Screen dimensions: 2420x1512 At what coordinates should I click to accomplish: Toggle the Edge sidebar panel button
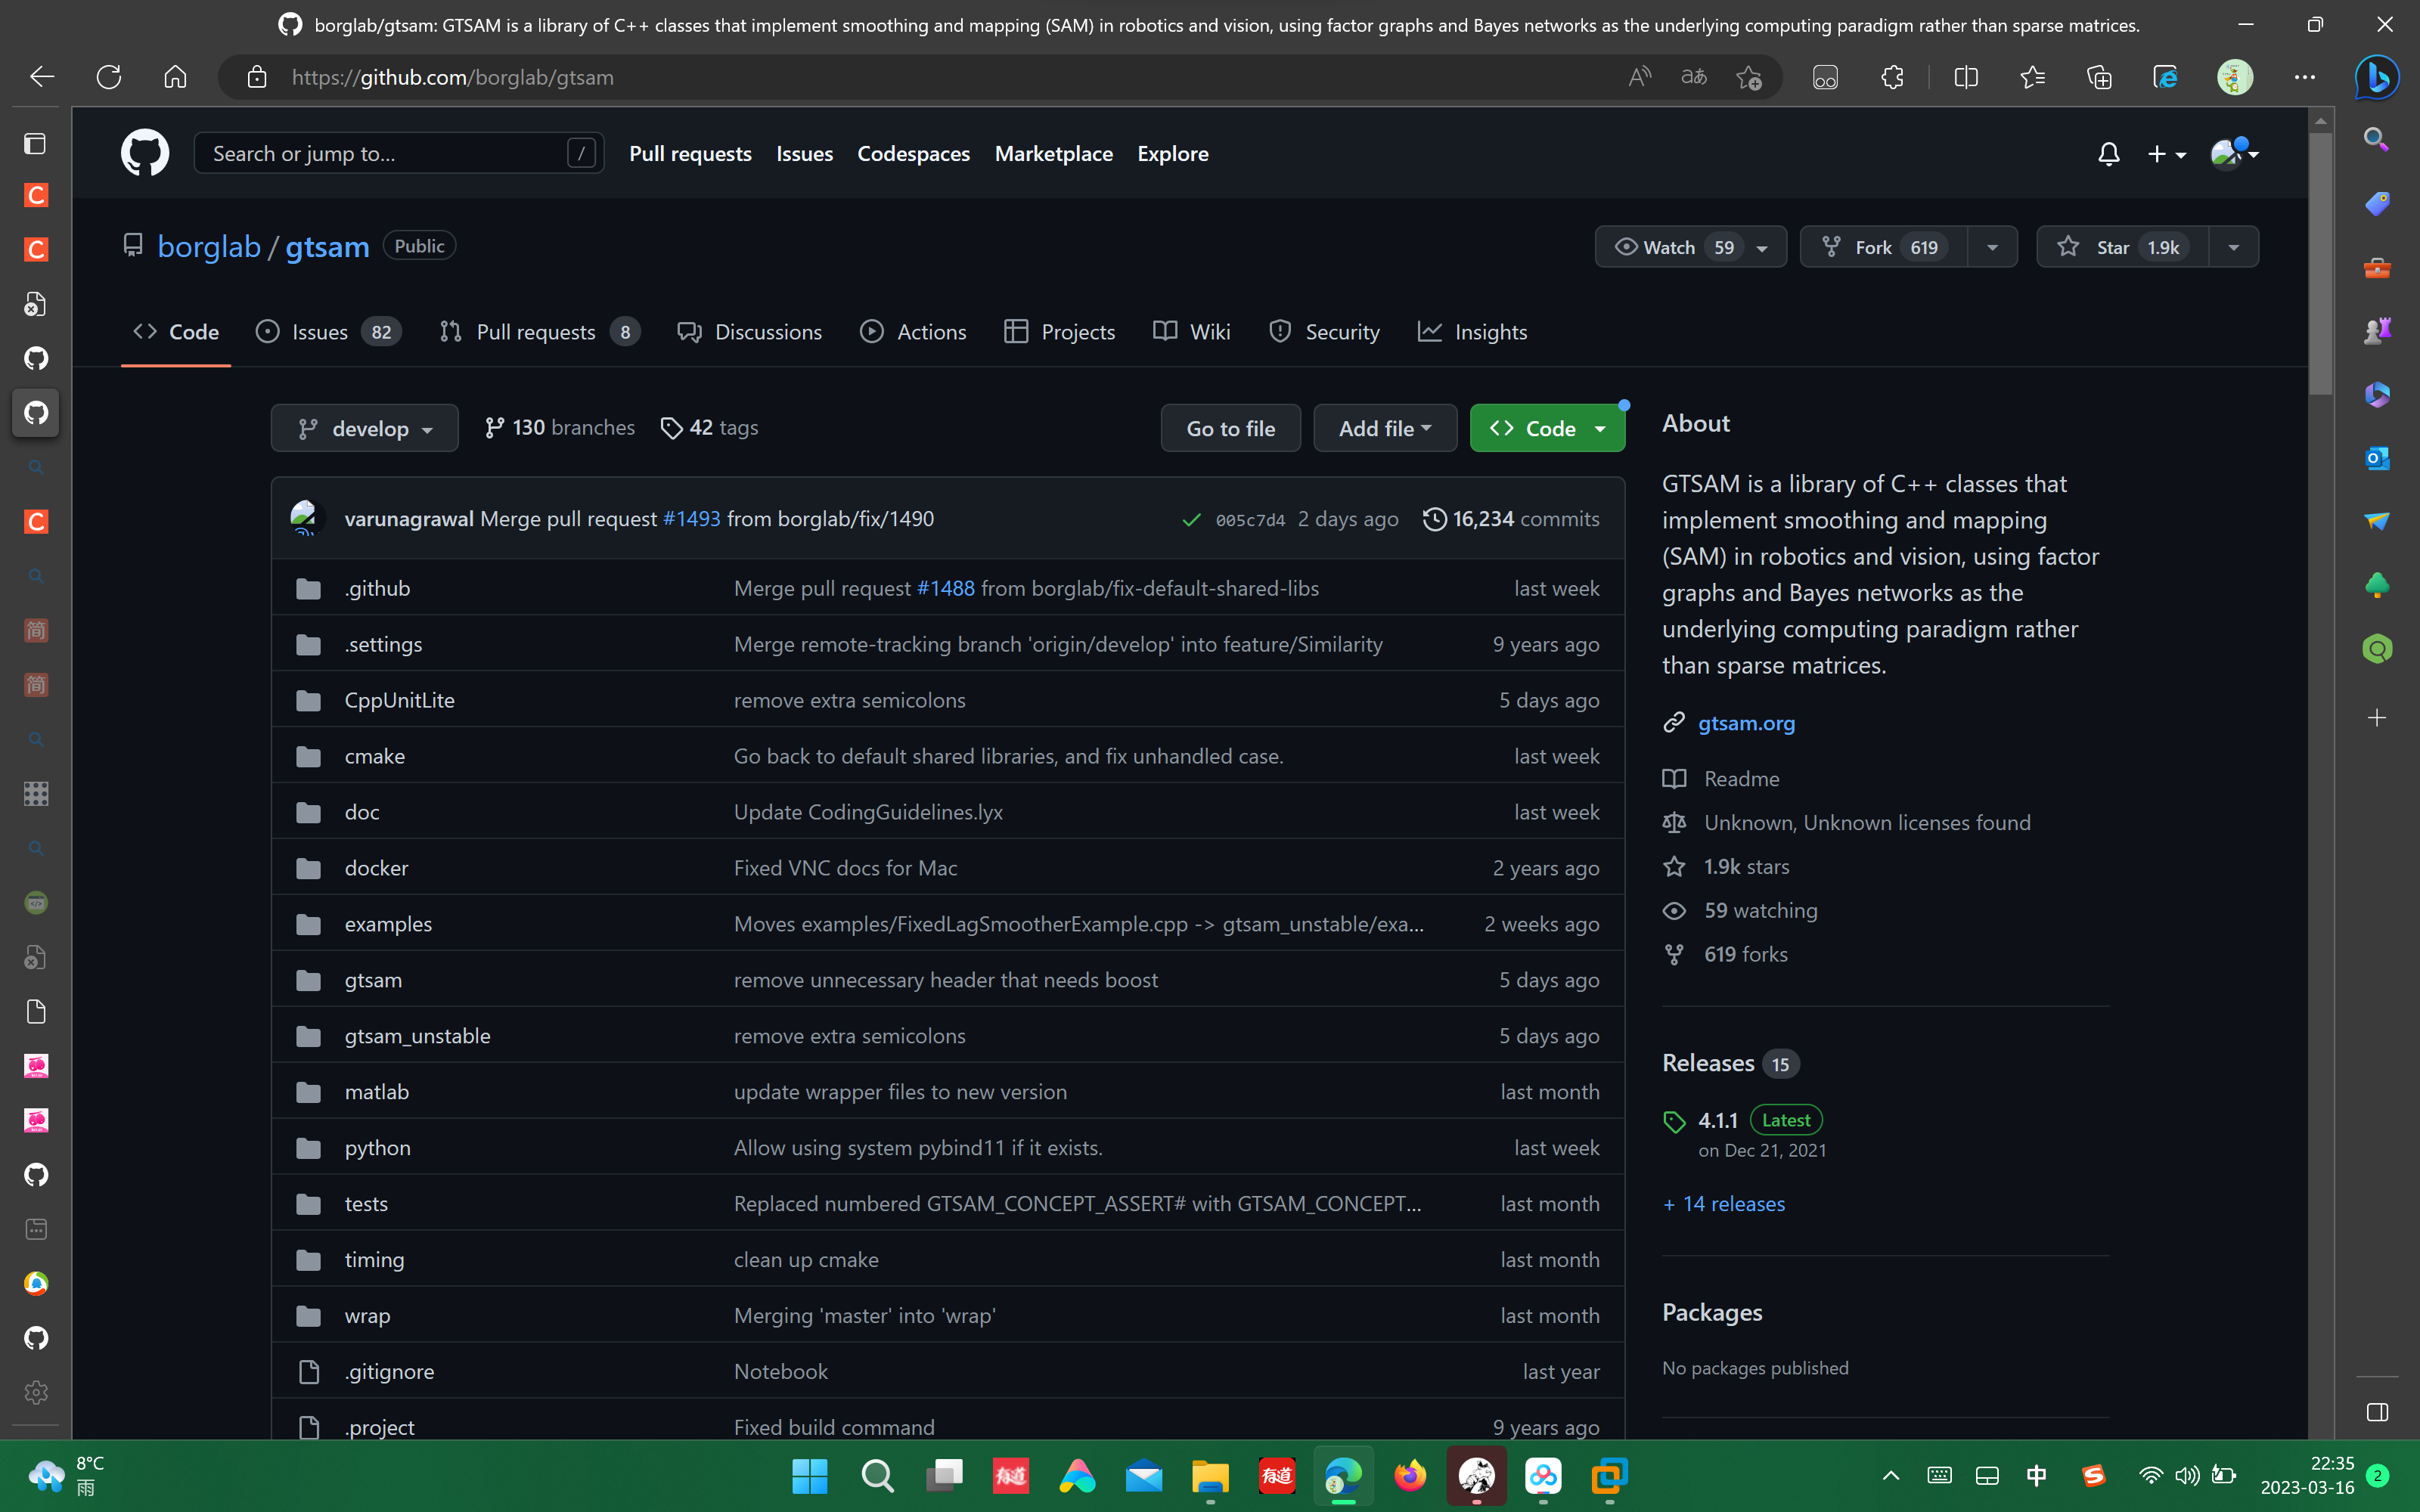(2378, 1412)
